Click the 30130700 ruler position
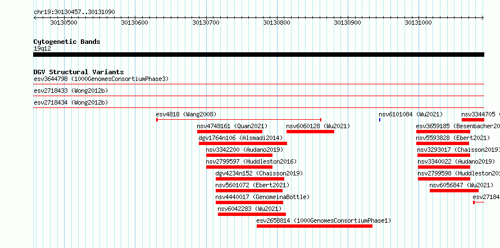The image size is (500, 248). point(206,22)
